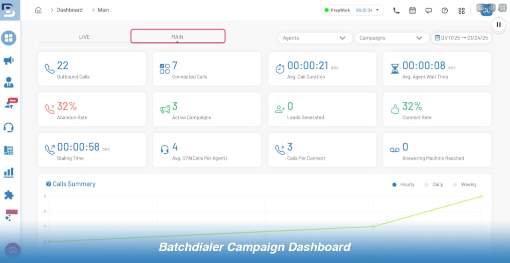Image resolution: width=510 pixels, height=263 pixels.
Task: Click the missed call icon on the Abandon Rate card
Action: 49,109
